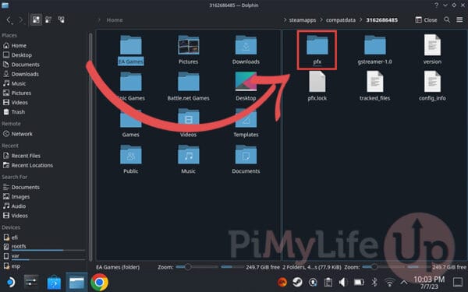Select the gstreamer-1.0 folder
468x292 pixels.
375,50
